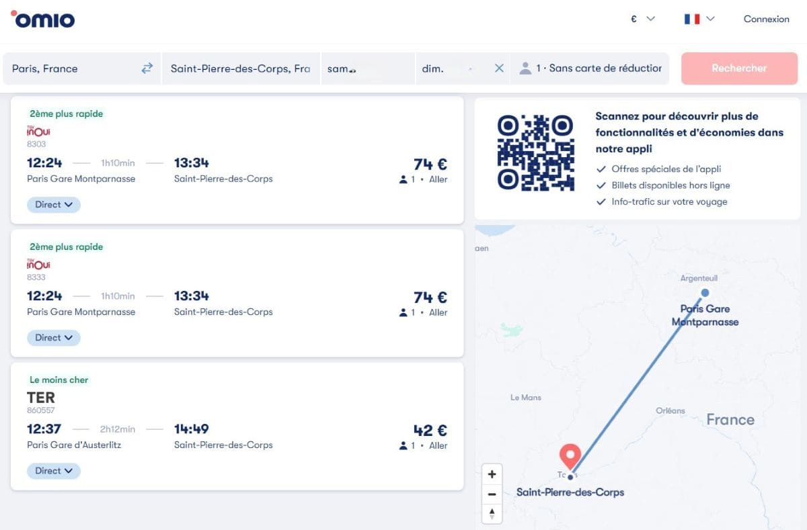The image size is (807, 530).
Task: Click the Paris Gare Montparnasse map marker dot
Action: pos(705,292)
